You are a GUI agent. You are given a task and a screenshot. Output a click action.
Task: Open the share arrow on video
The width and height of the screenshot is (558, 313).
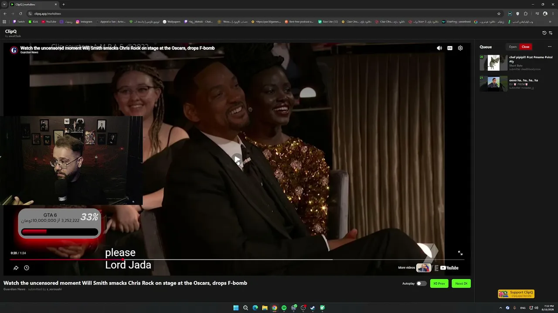coord(16,268)
